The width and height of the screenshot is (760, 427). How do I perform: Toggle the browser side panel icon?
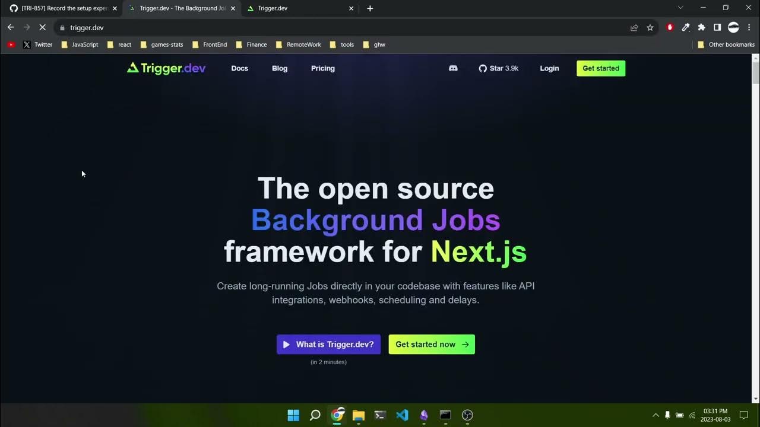click(x=717, y=27)
